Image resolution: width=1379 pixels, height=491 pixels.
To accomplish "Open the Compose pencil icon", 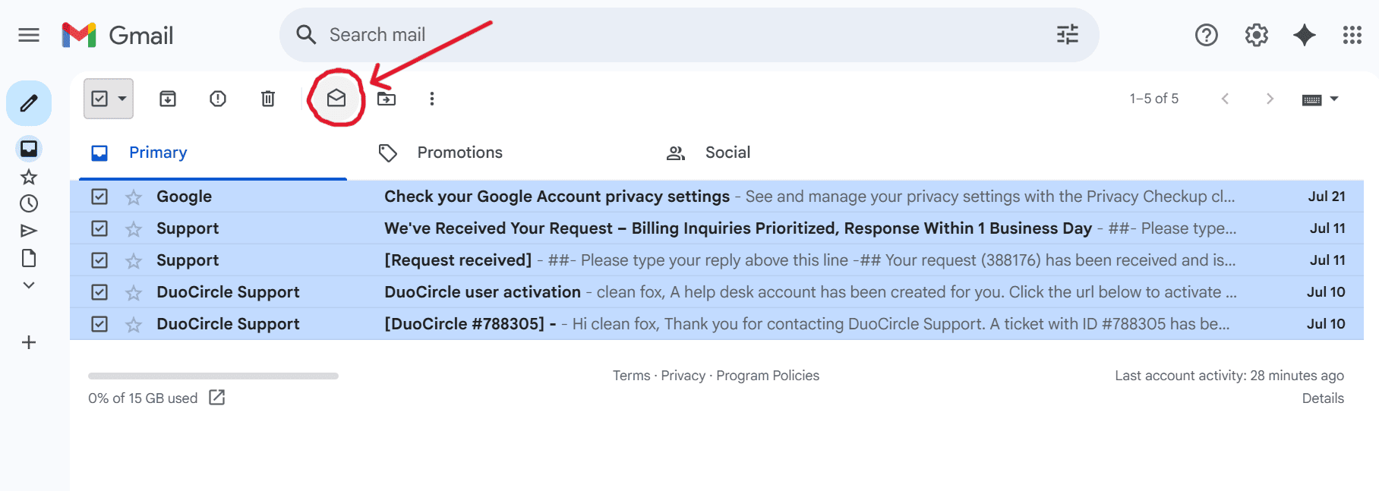I will pos(28,102).
